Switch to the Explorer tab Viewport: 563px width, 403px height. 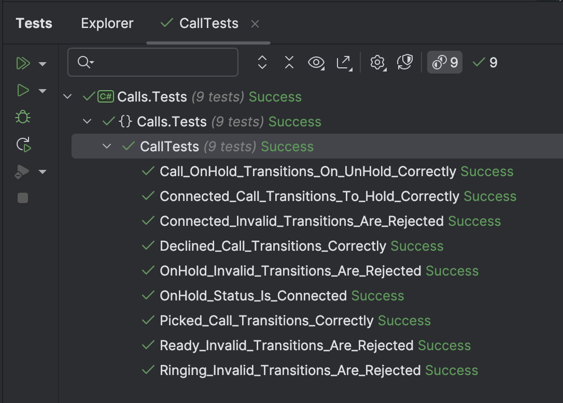(x=107, y=23)
